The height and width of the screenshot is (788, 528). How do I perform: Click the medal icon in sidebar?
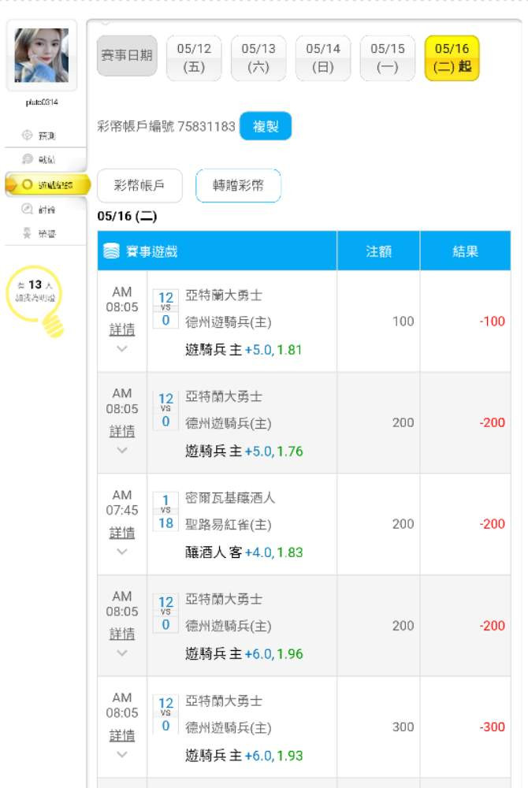pyautogui.click(x=28, y=234)
